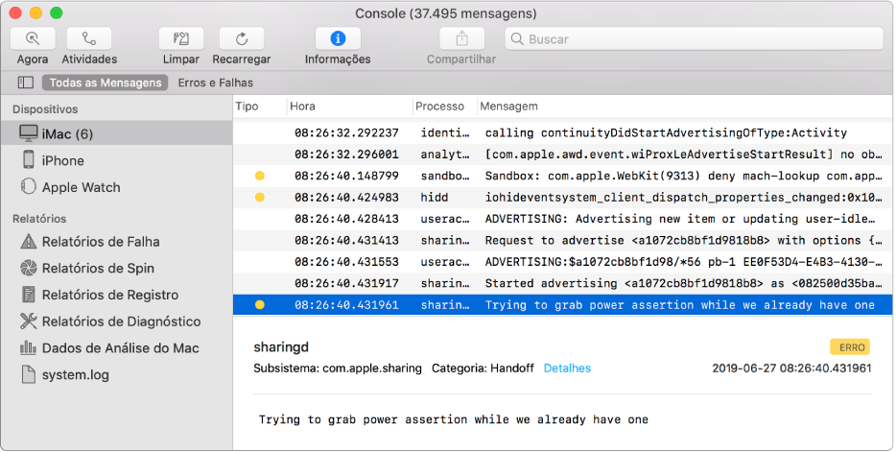Open Relatórios de Registro
Screen dimensions: 896x452
117,295
